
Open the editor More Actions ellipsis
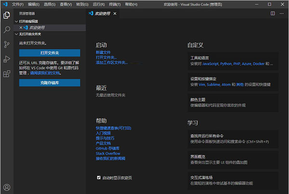click(281, 13)
